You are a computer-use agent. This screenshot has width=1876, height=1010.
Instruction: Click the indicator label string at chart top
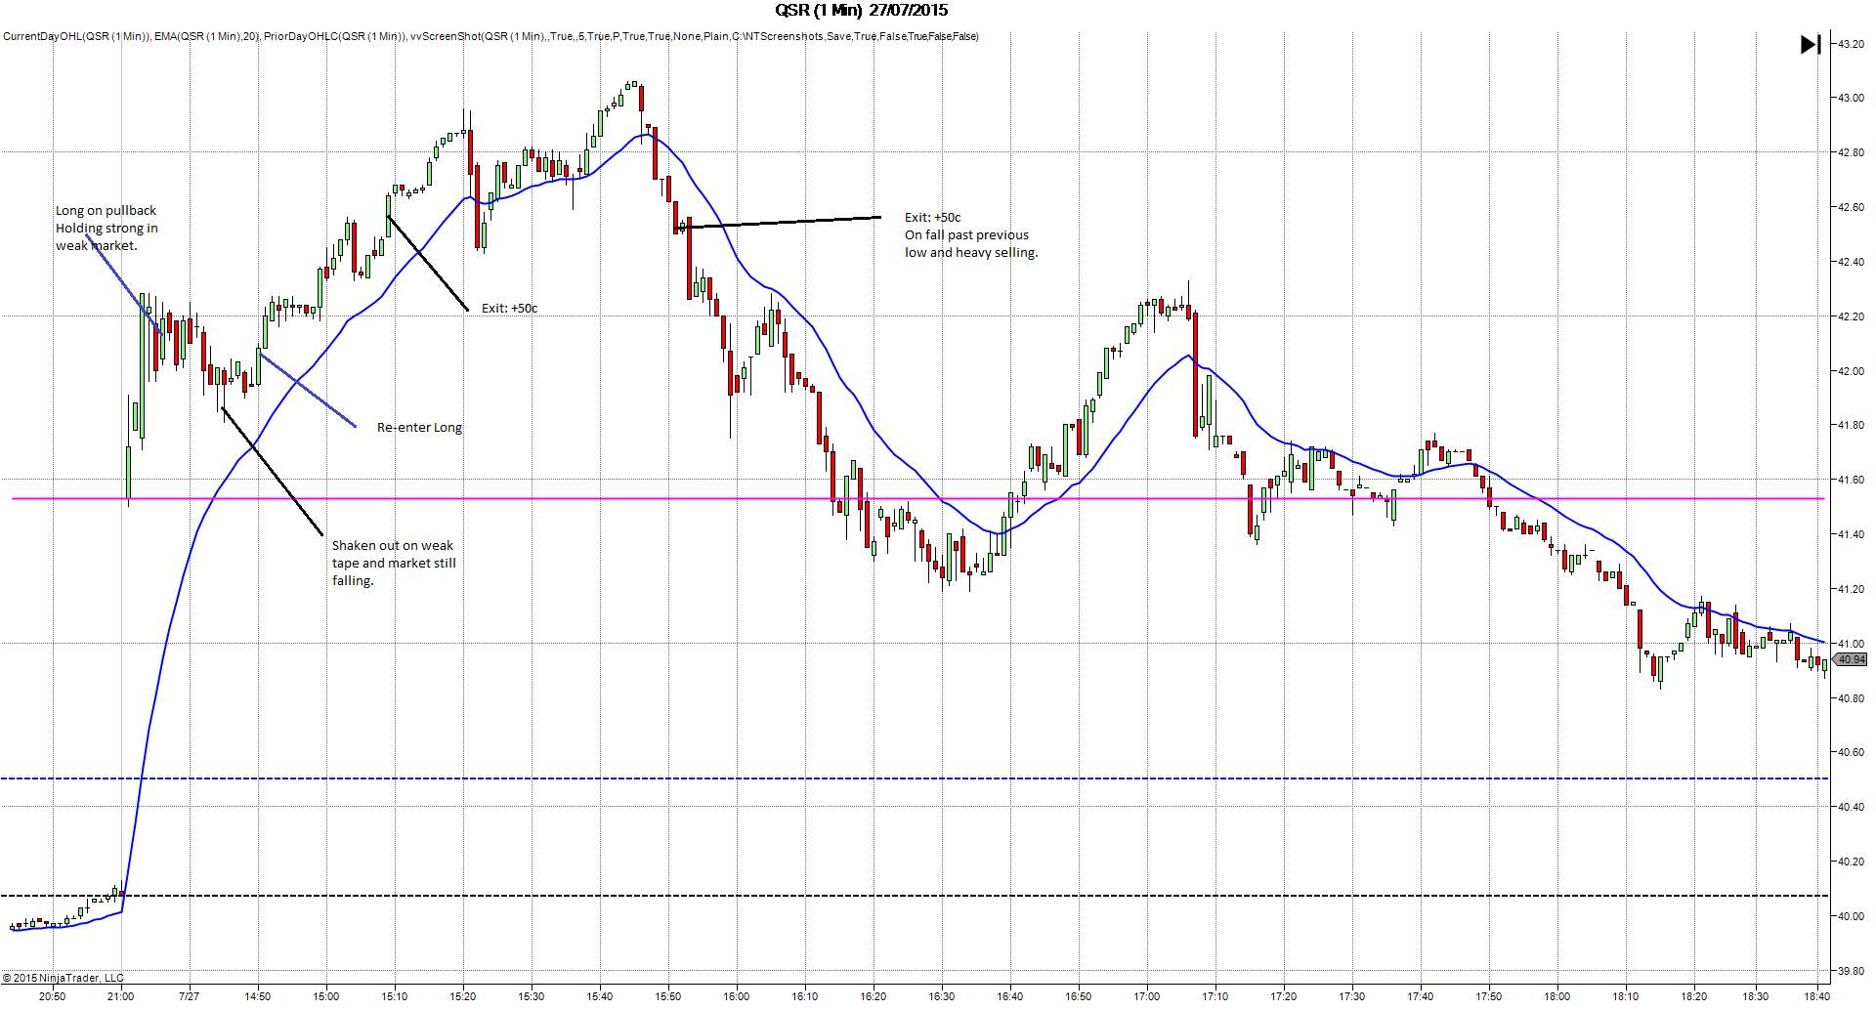pos(490,37)
